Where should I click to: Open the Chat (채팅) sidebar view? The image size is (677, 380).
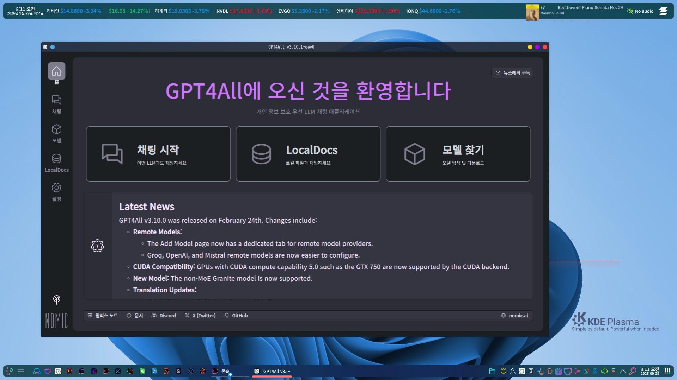pyautogui.click(x=56, y=104)
